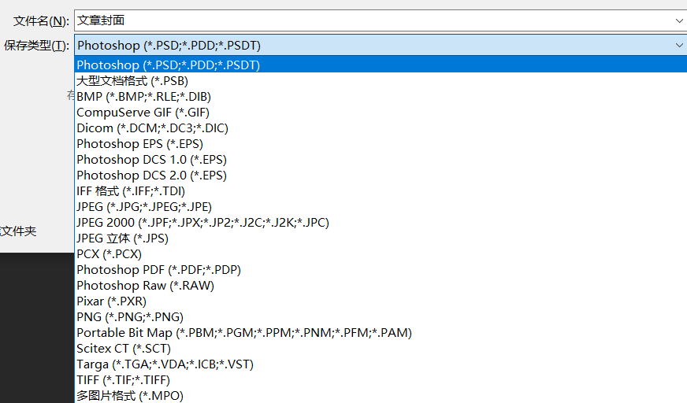Choose 大型文档格式 (*.PSB) format
The width and height of the screenshot is (687, 403).
coord(381,81)
